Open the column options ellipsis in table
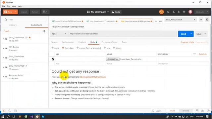This screenshot has height=119, width=212. point(194,54)
